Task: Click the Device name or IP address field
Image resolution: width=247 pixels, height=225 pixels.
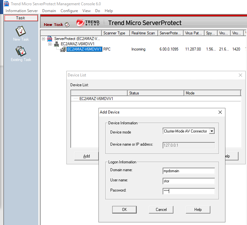Action: click(x=189, y=145)
